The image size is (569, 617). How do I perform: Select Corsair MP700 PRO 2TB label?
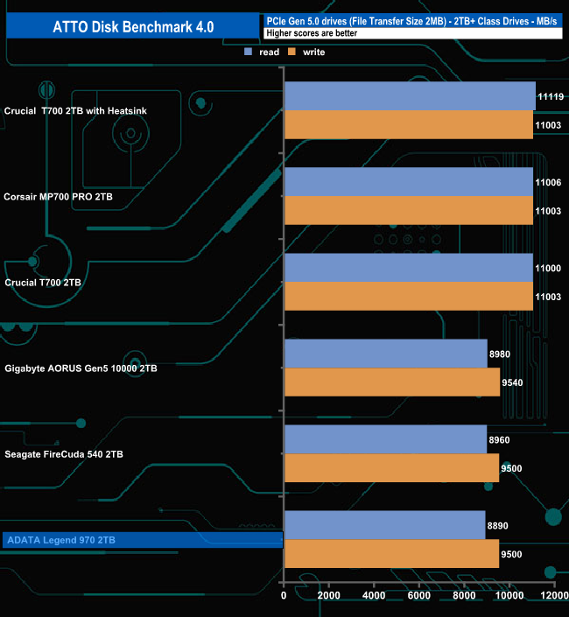(x=59, y=197)
